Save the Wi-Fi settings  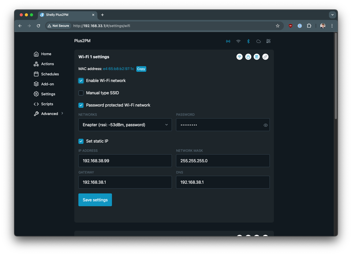click(95, 200)
